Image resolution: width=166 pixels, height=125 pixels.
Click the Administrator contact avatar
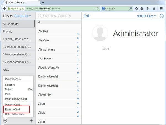100,33
